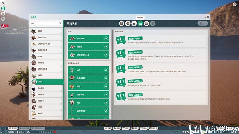Open the food bag tab icon
Image resolution: width=239 pixels, height=134 pixels.
click(134, 24)
